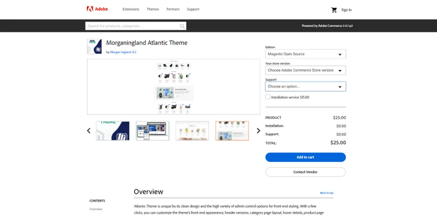Screen dimensions: 437x216
Task: Click previous arrow in thumbnail carousel
Action: pyautogui.click(x=89, y=130)
